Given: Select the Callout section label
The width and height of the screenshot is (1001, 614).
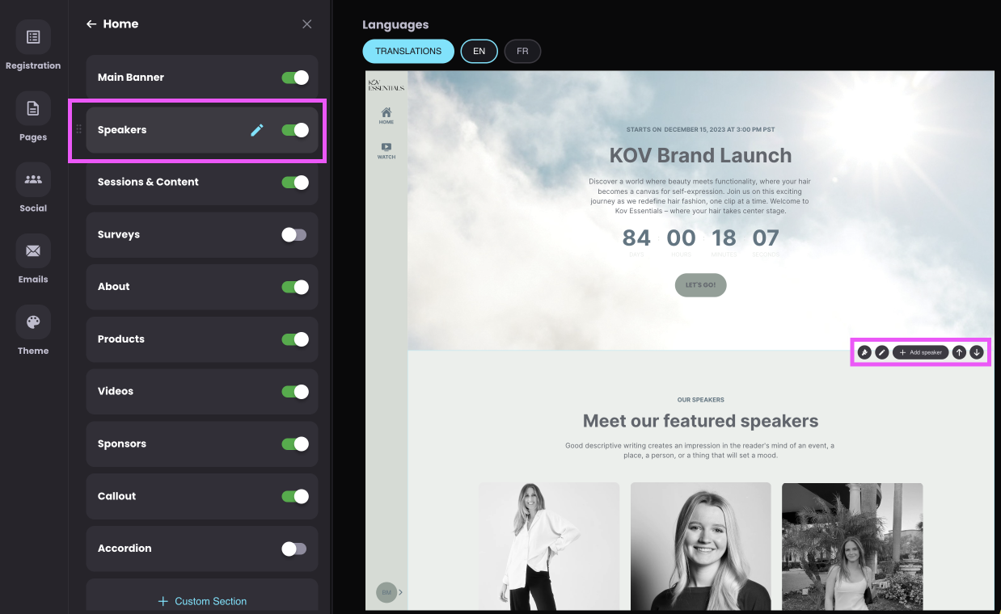Looking at the screenshot, I should pyautogui.click(x=117, y=496).
